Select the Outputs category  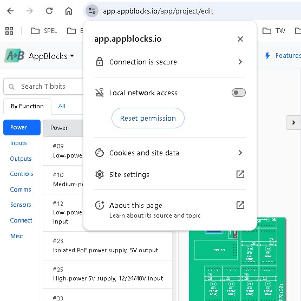pos(21,159)
